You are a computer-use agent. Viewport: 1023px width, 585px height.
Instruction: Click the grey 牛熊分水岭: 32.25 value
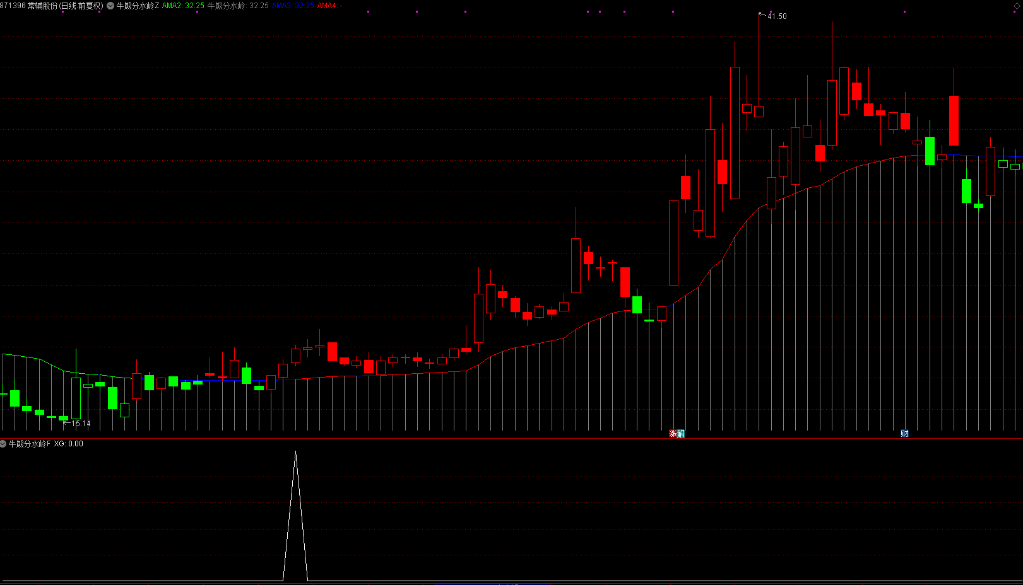(x=238, y=6)
